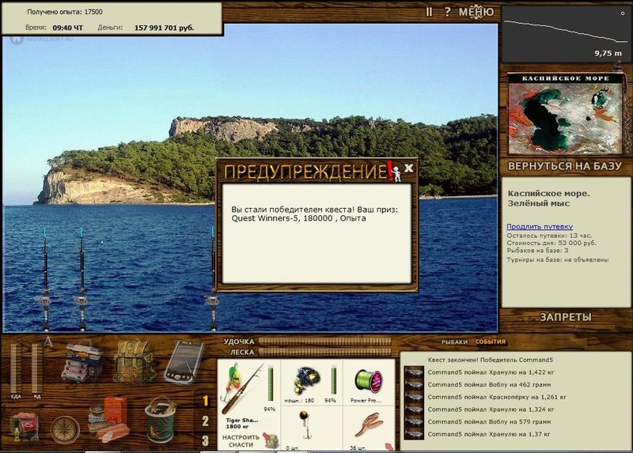633x453 pixels.
Task: Open the camouflage backpack
Action: pyautogui.click(x=134, y=361)
